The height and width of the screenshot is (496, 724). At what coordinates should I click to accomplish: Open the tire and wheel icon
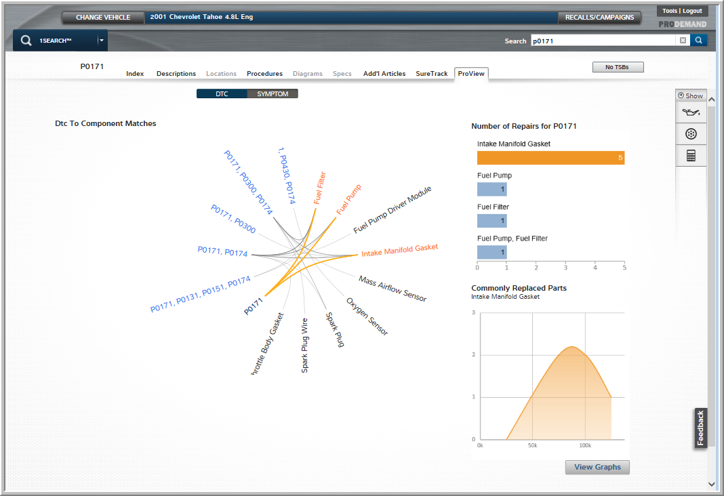[x=691, y=133]
